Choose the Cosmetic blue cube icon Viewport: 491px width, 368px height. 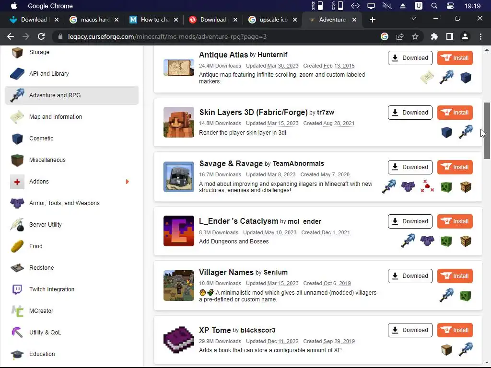pyautogui.click(x=17, y=138)
